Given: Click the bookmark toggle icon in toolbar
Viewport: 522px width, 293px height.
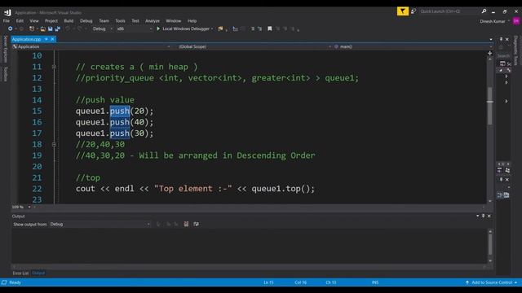Looking at the screenshot, I should pos(270,29).
